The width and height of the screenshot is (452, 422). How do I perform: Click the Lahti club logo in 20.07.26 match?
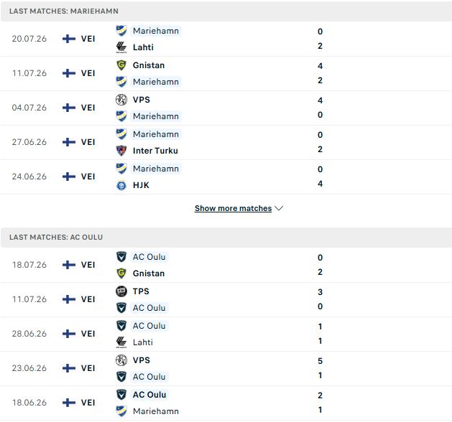coord(121,47)
